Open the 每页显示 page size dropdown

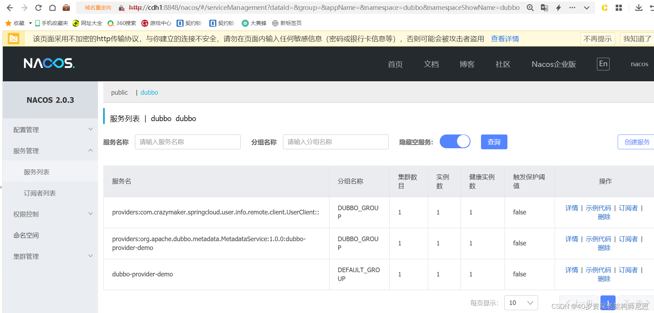[521, 303]
